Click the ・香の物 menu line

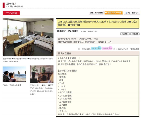pyautogui.click(x=62, y=108)
